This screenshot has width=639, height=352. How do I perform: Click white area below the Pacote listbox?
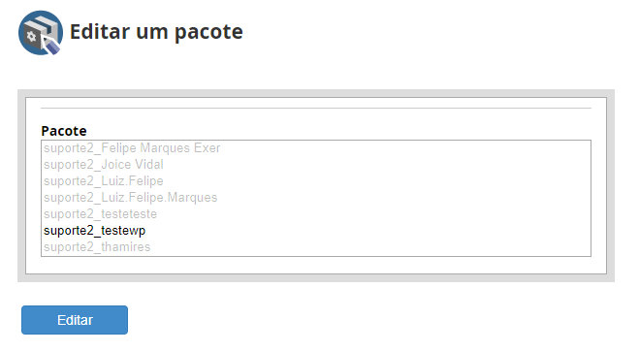click(316, 266)
